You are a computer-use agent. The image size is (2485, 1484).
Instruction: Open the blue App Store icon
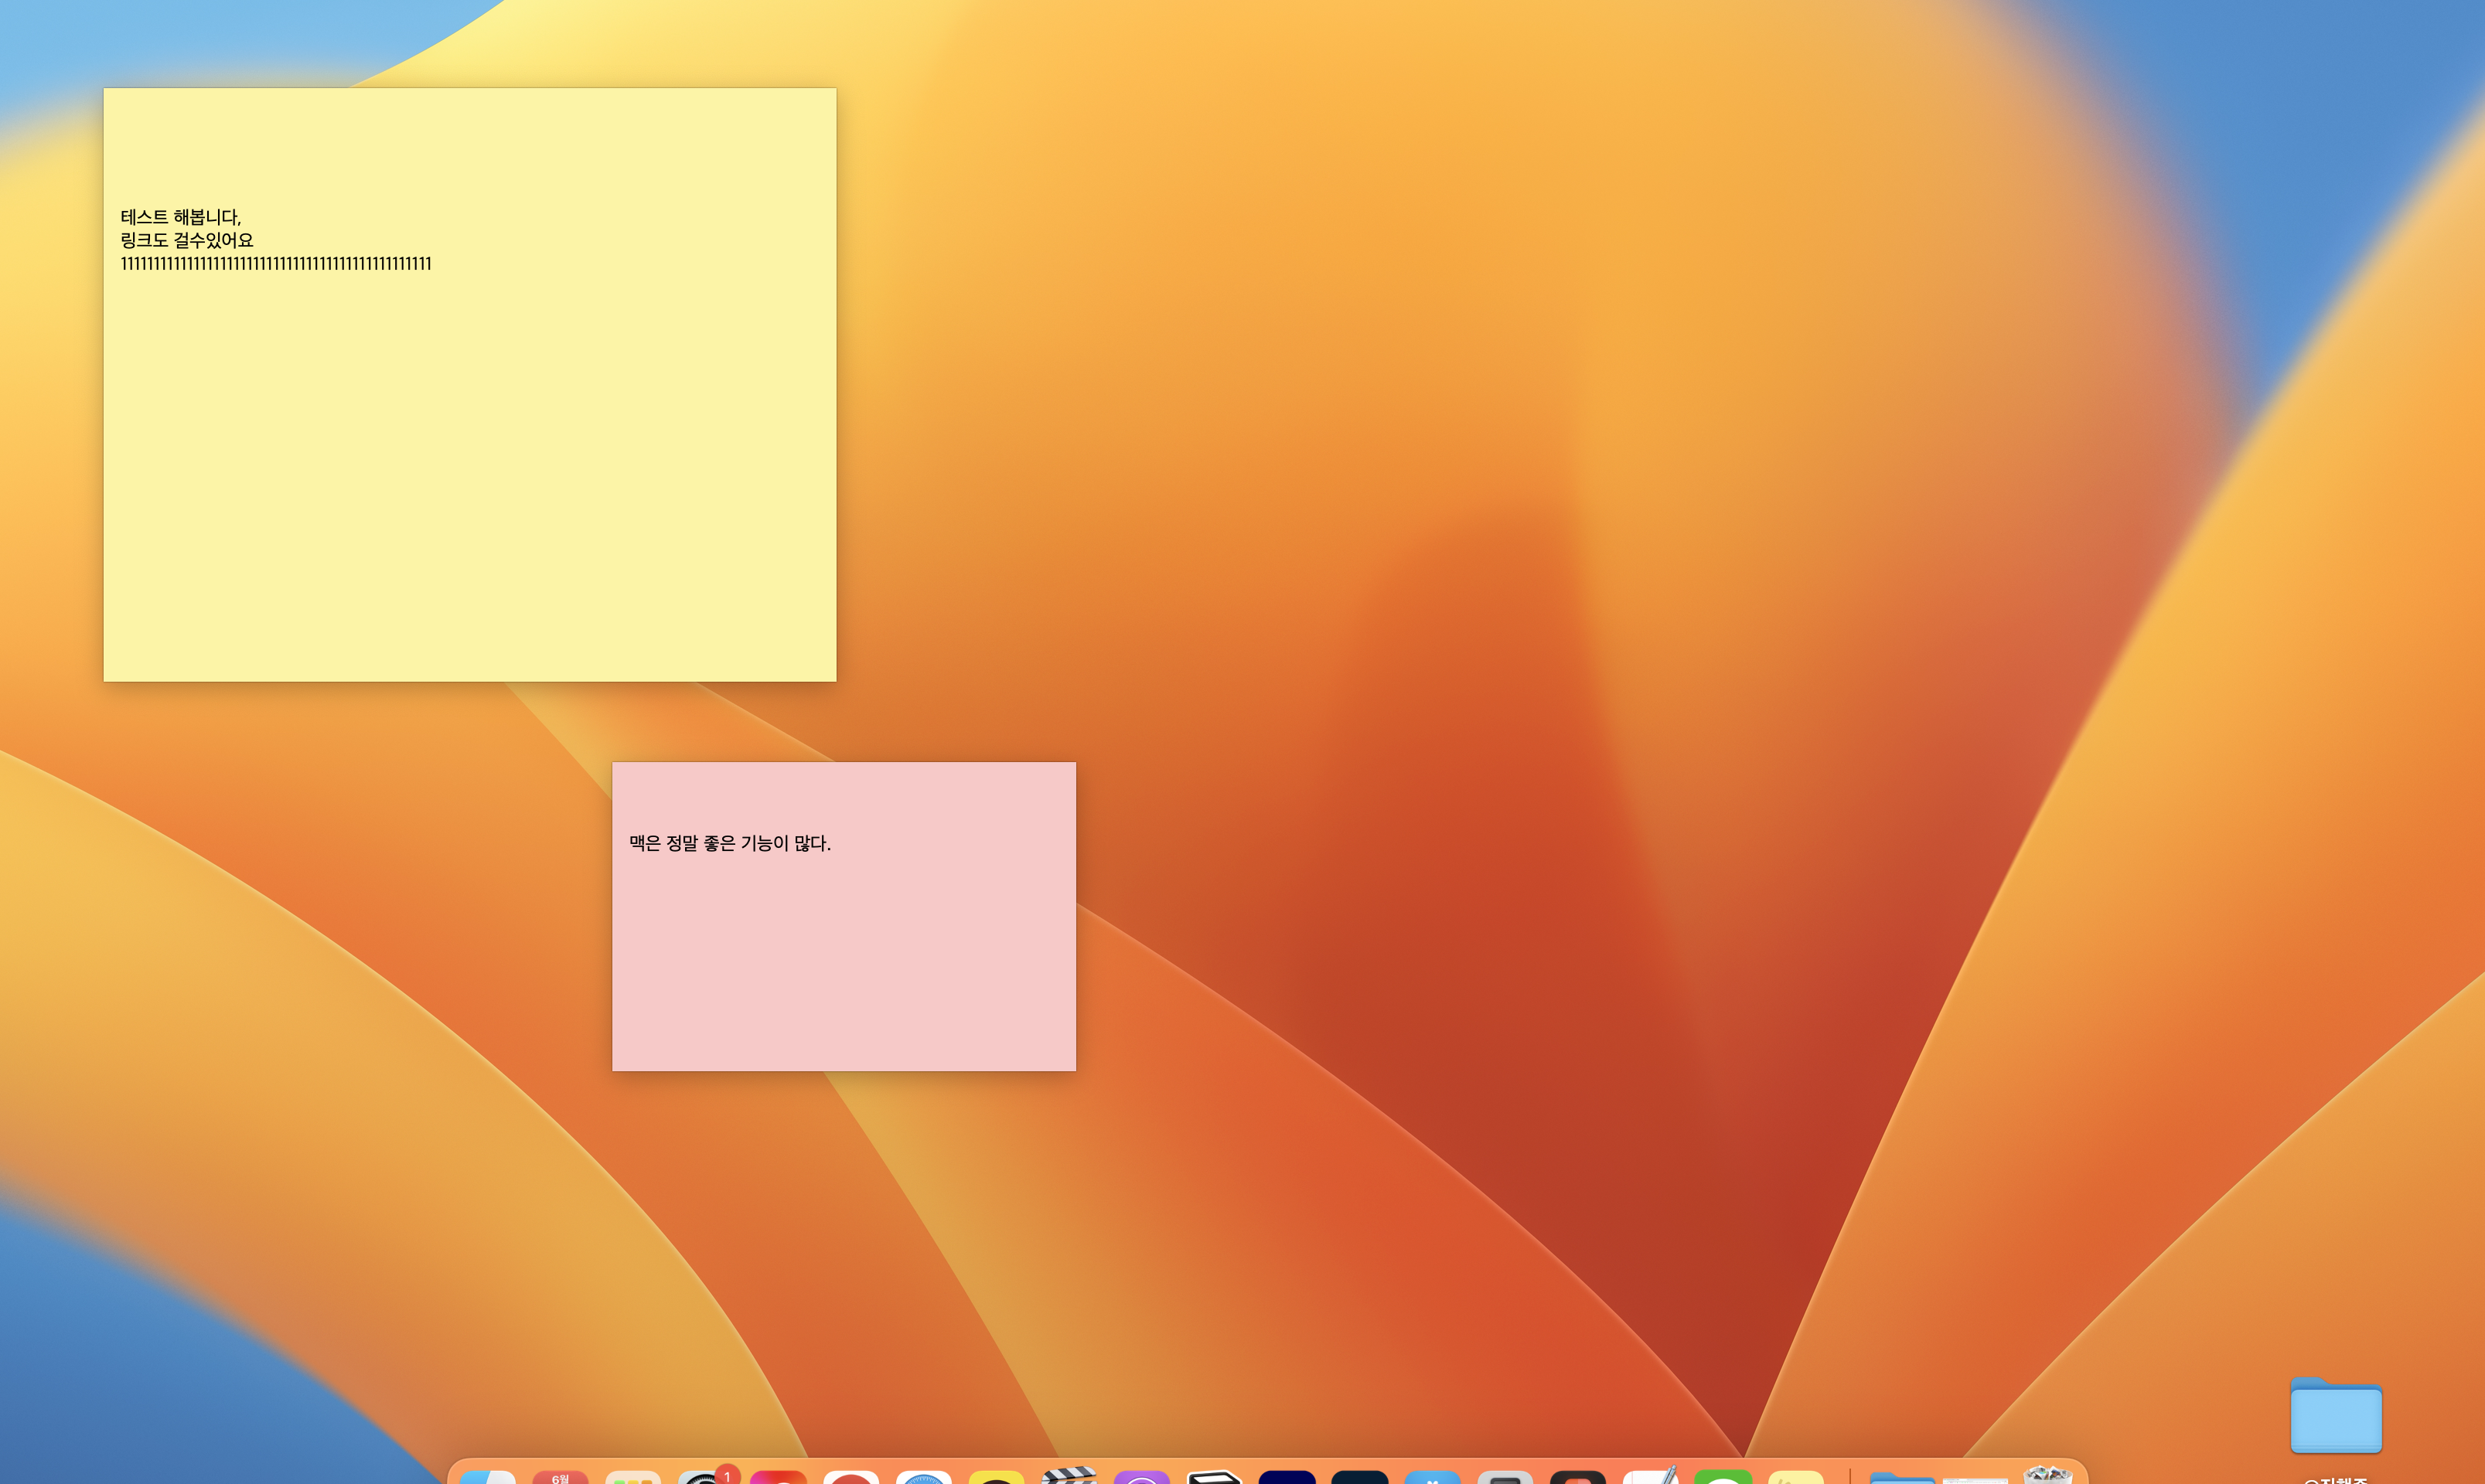click(1433, 1478)
